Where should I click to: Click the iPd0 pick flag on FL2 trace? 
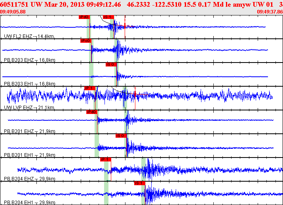(x=84, y=17)
